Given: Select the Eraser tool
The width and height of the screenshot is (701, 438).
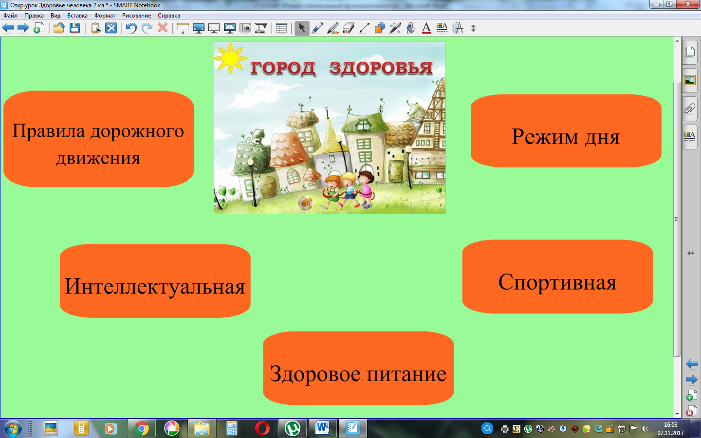Looking at the screenshot, I should pyautogui.click(x=349, y=28).
